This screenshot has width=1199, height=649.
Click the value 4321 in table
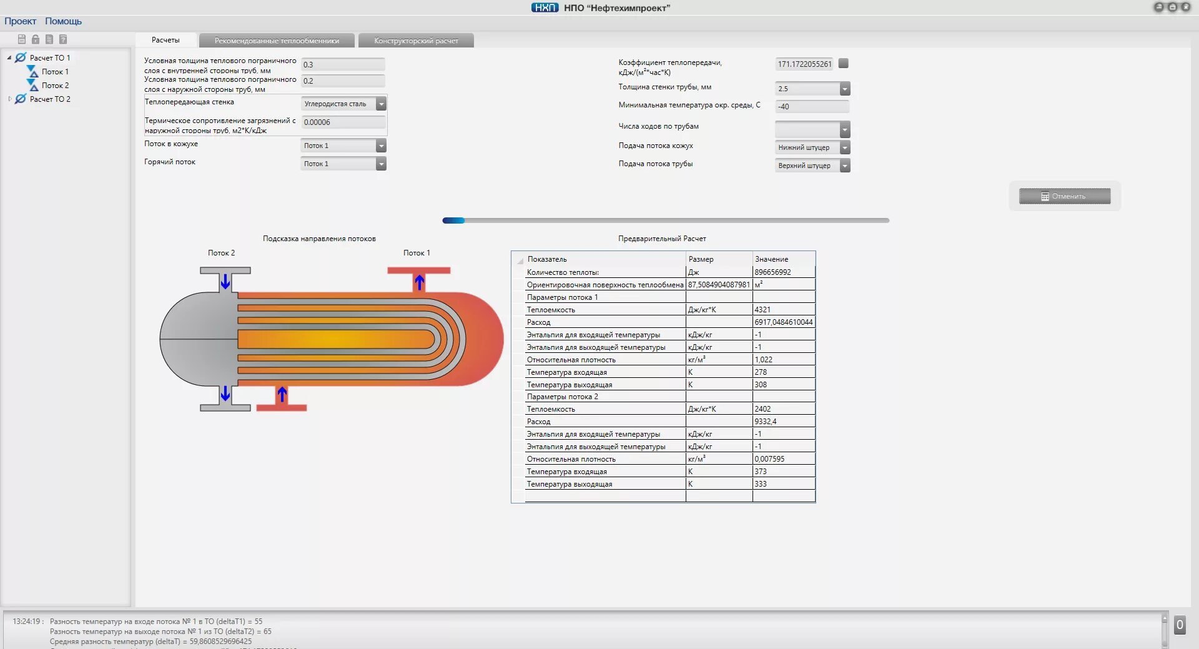(x=784, y=310)
